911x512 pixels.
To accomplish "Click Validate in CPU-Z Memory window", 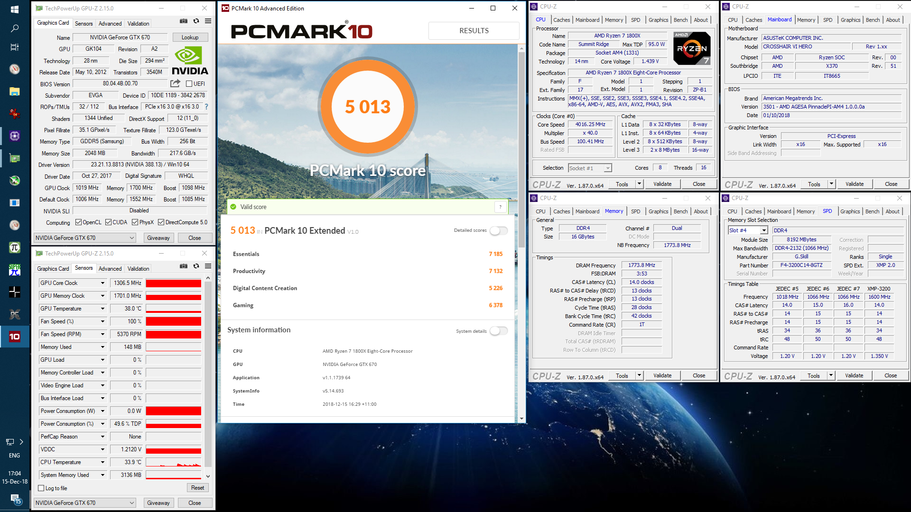I will [662, 375].
